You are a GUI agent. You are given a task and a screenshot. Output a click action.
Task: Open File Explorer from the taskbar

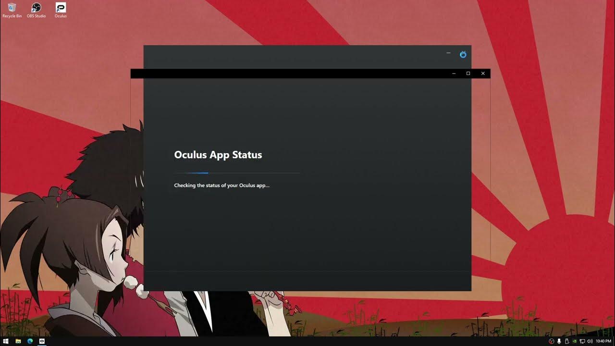[18, 341]
